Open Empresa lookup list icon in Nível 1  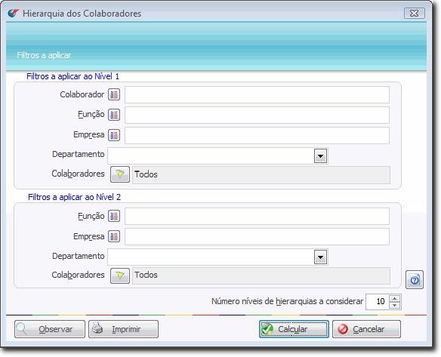pos(114,135)
